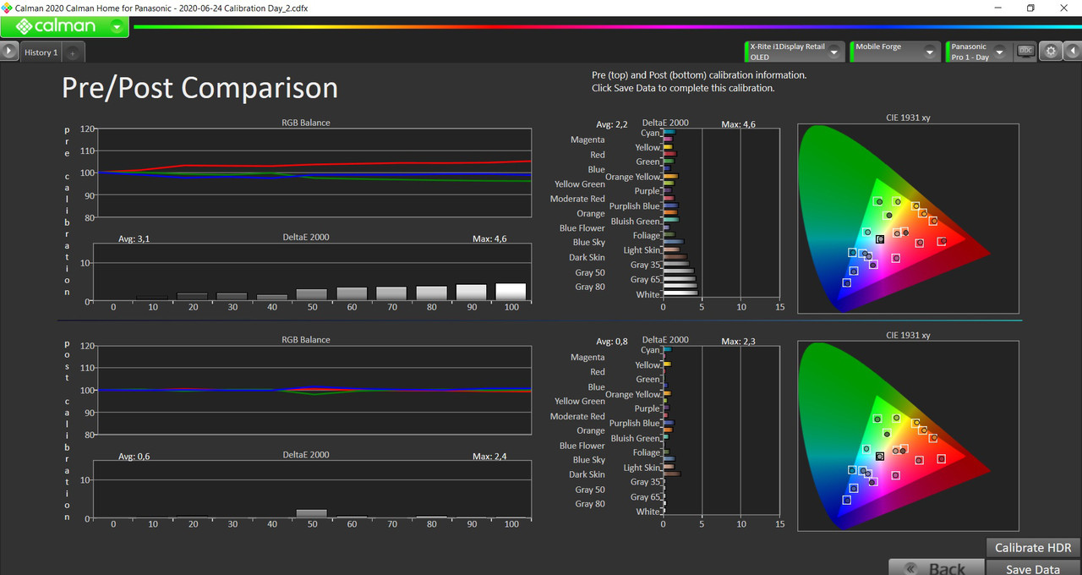This screenshot has width=1082, height=575.
Task: Click the DDC display control icon
Action: pyautogui.click(x=1025, y=52)
